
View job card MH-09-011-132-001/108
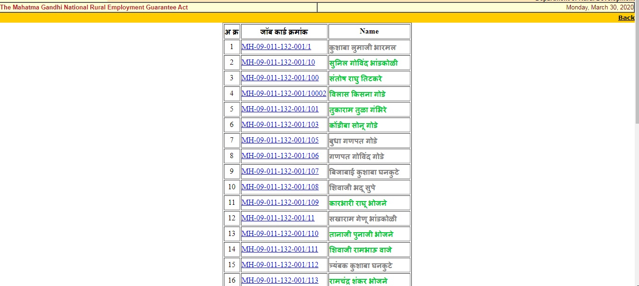click(x=280, y=187)
